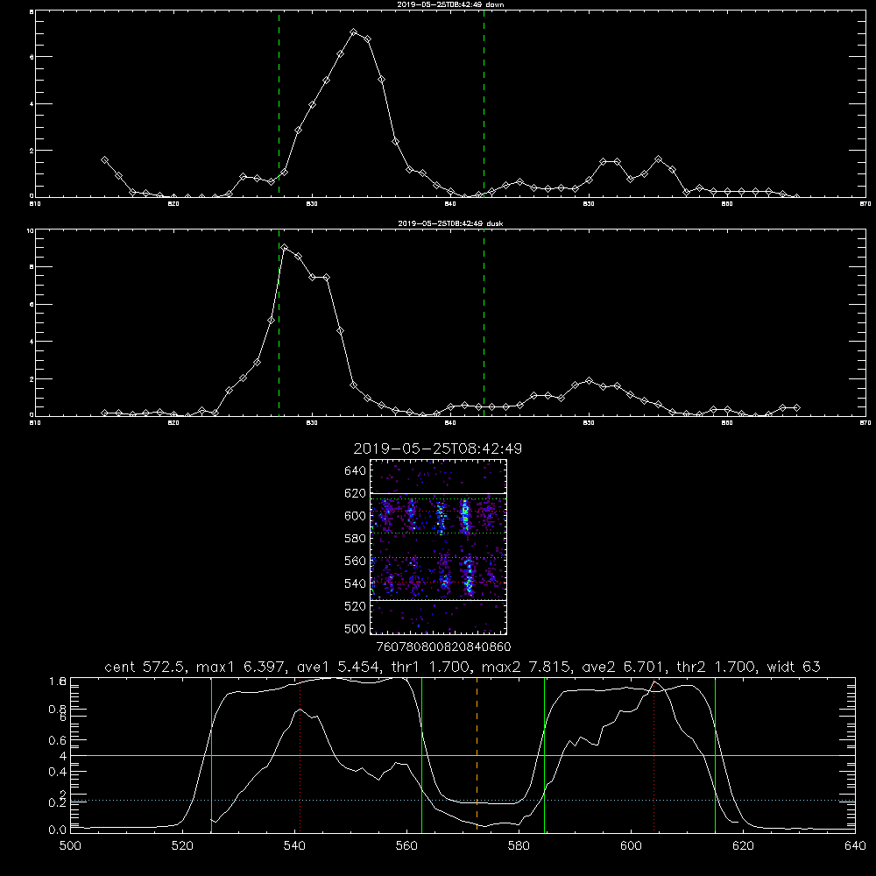Click the red dotted peak line near 540
876x876 pixels.
[300, 755]
